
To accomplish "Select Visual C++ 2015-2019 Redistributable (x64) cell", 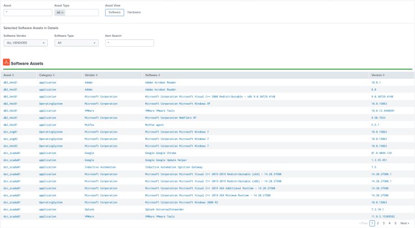I will point(213,174).
